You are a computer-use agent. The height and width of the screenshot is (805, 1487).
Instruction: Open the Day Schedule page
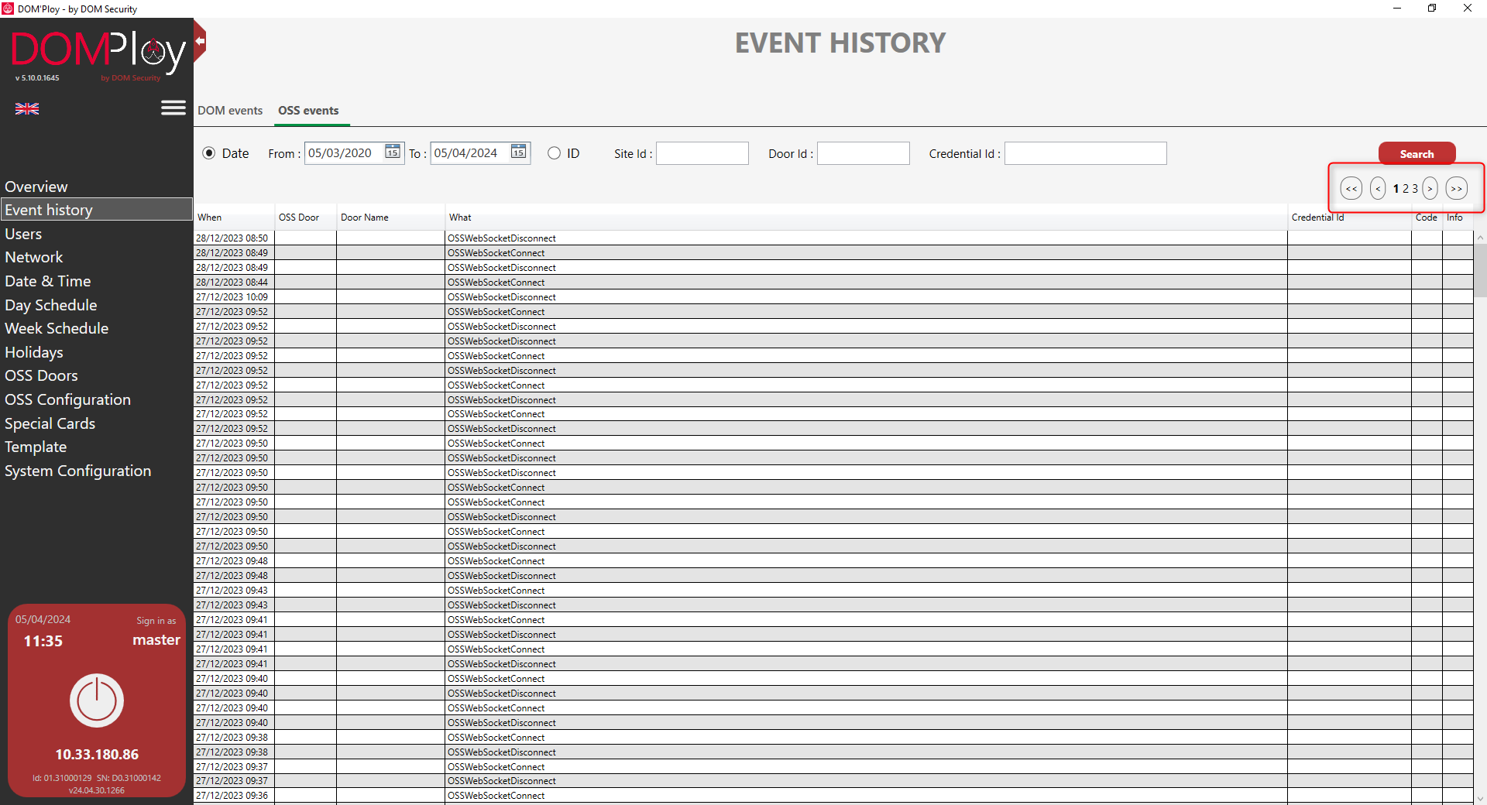click(x=51, y=305)
